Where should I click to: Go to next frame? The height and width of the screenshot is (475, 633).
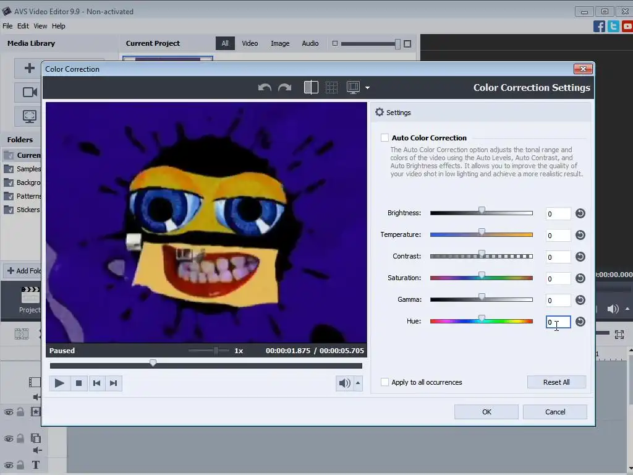114,383
